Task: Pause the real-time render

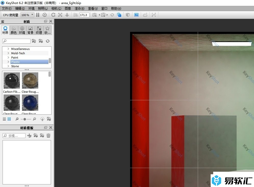Action: (38, 15)
